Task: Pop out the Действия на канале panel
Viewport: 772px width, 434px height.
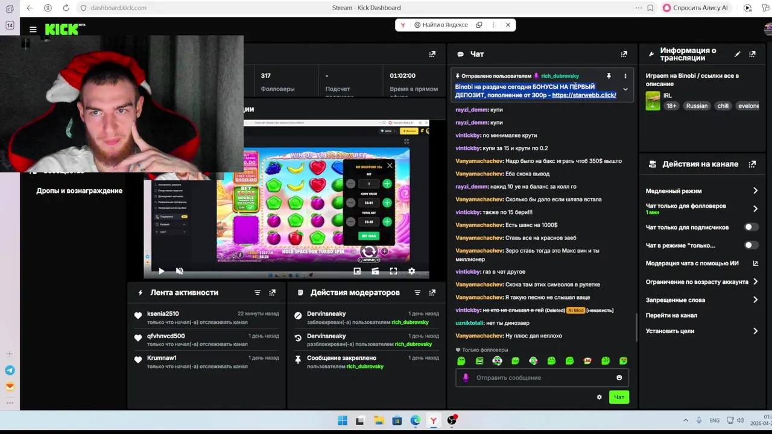Action: click(752, 164)
